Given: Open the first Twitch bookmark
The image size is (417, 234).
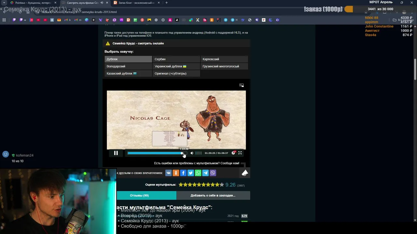Looking at the screenshot, I should (14, 20).
